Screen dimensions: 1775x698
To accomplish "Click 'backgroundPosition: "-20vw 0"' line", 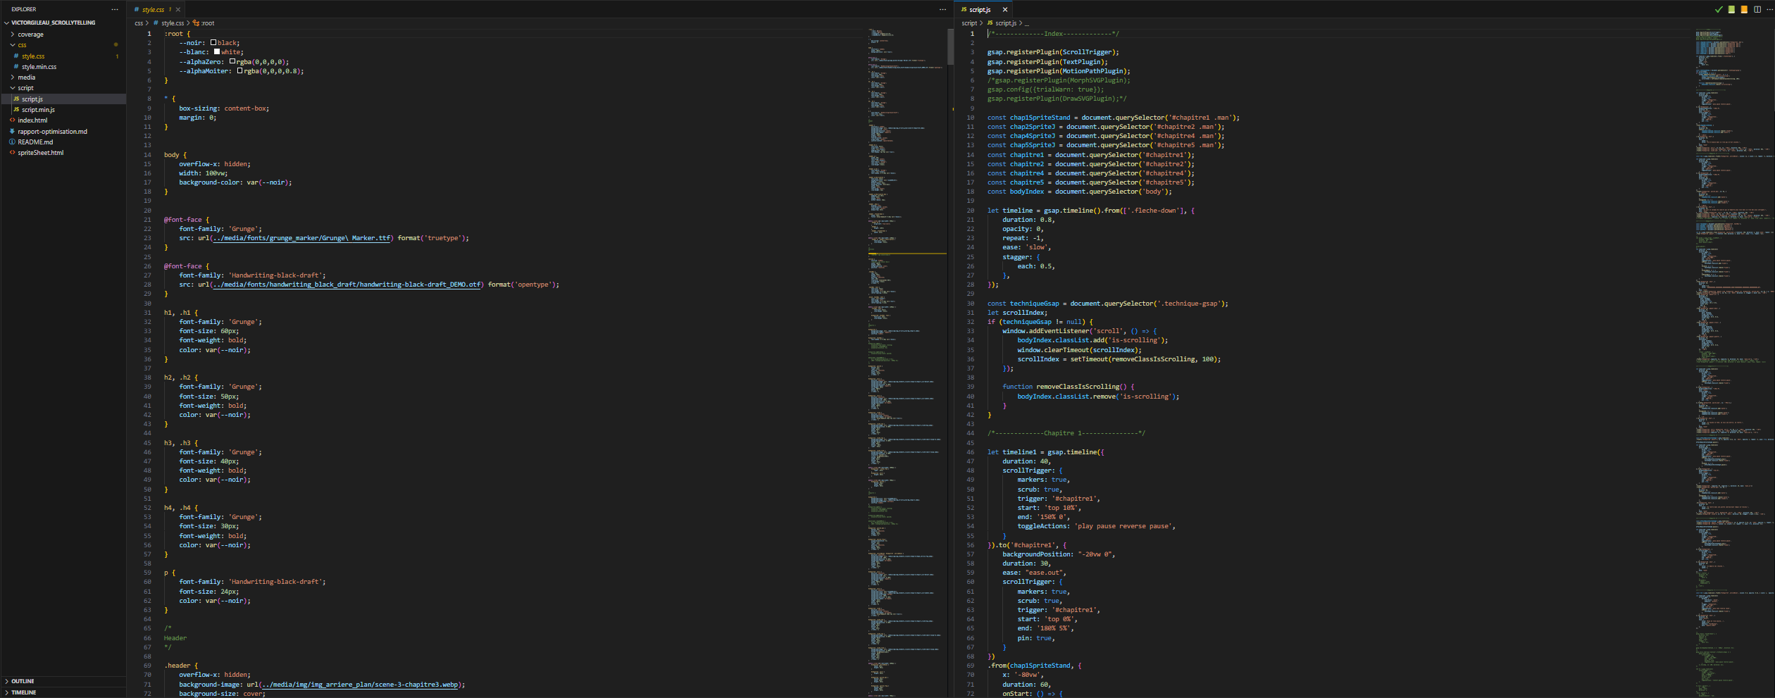I will (1059, 554).
